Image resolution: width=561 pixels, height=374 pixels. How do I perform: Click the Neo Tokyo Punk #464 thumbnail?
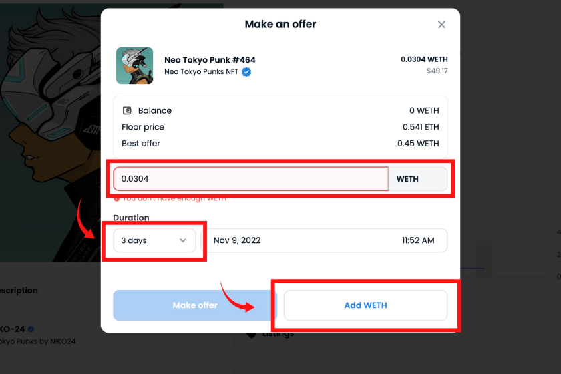click(134, 66)
